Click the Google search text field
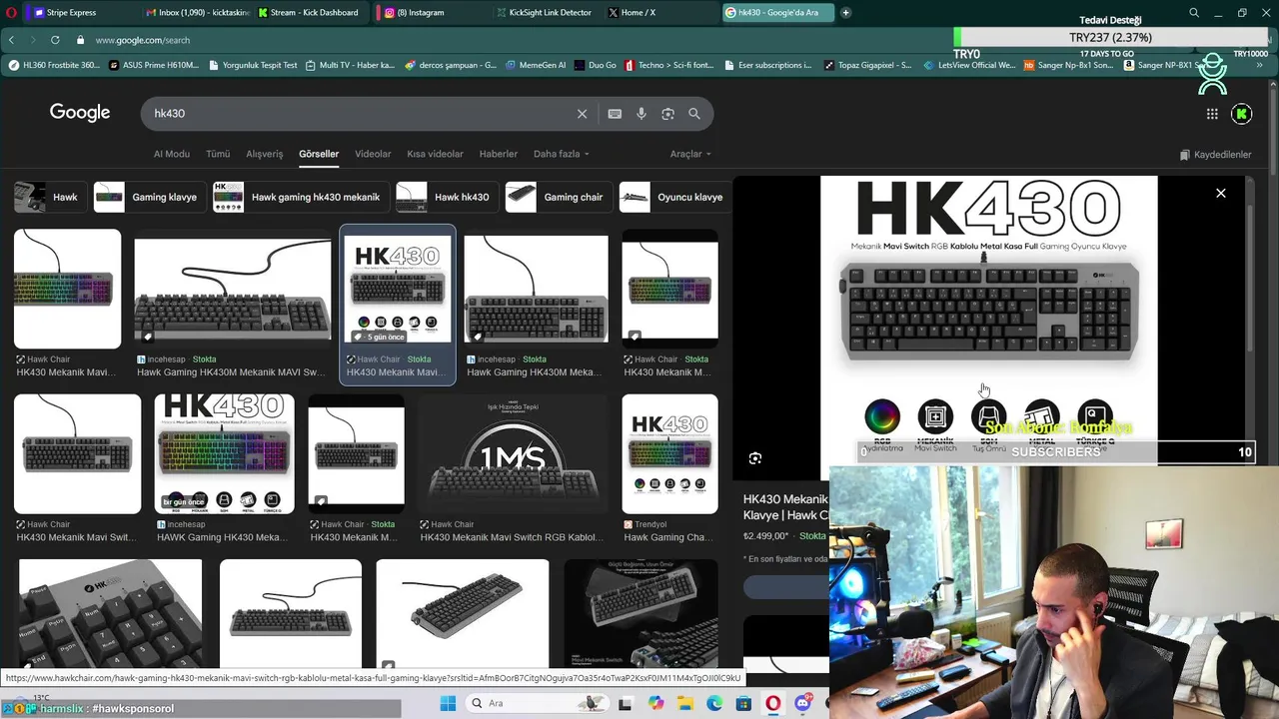 360,114
